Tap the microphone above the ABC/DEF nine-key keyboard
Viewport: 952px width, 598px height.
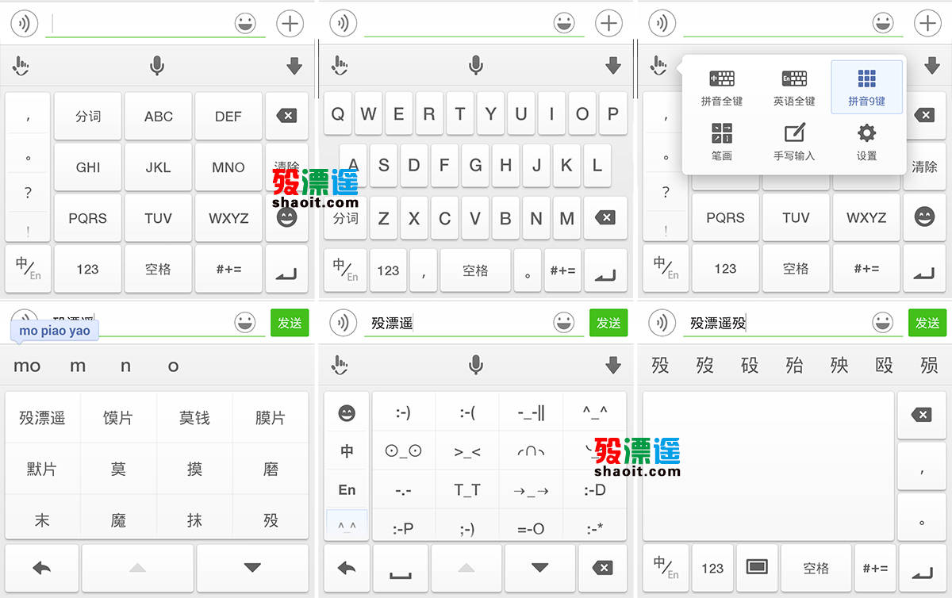click(x=157, y=65)
